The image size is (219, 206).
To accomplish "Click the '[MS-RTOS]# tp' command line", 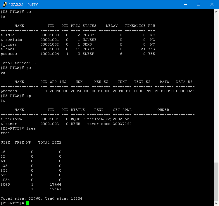I will (x=16, y=96).
